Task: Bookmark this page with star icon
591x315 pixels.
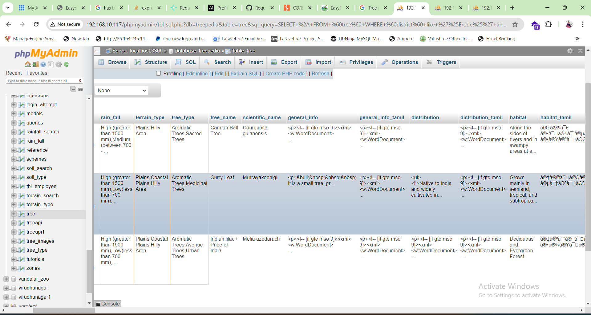Action: (515, 24)
